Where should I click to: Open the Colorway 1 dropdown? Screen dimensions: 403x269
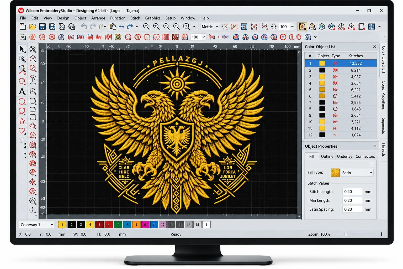[36, 225]
